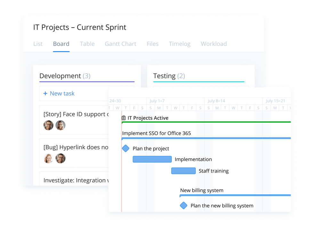This screenshot has height=228, width=314.
Task: Click blonde woman avatar on Face ID story
Action: [60, 125]
